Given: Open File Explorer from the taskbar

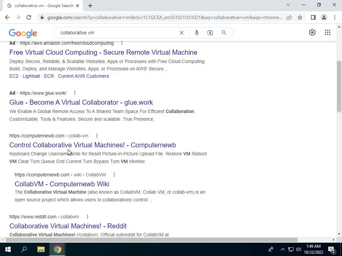Looking at the screenshot, I should [41, 249].
